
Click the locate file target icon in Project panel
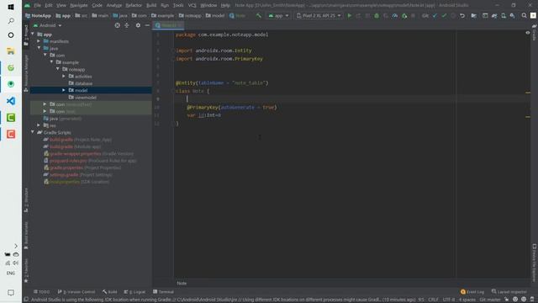coord(118,25)
